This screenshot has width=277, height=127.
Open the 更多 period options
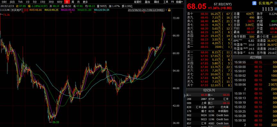coord(85,2)
